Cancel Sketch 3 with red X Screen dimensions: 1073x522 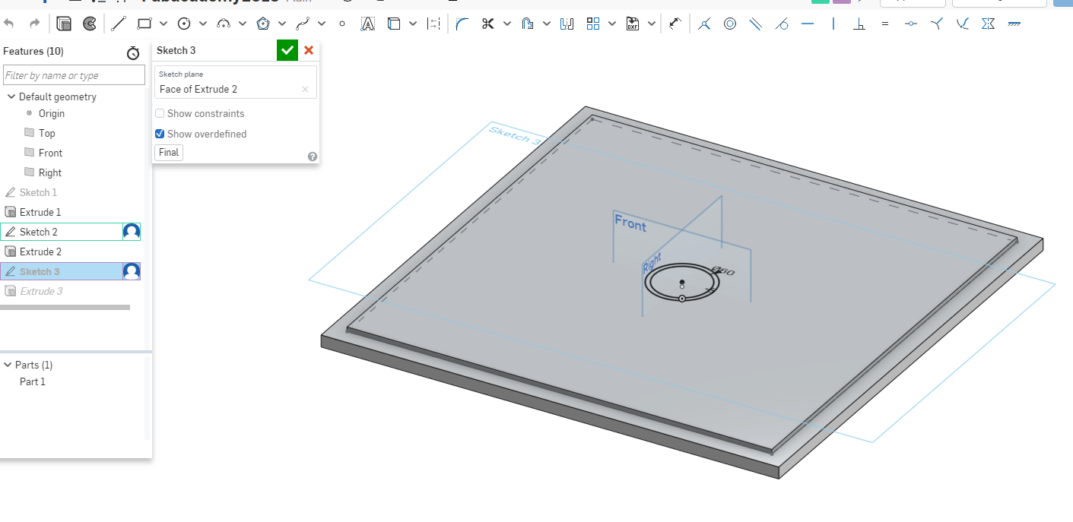coord(309,50)
